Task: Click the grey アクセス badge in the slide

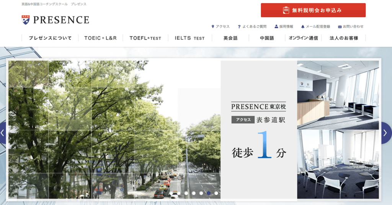Action: click(x=243, y=120)
